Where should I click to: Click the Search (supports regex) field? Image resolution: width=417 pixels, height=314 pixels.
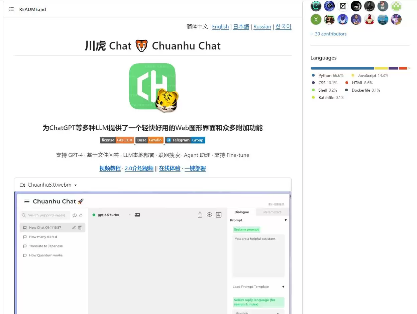point(45,215)
